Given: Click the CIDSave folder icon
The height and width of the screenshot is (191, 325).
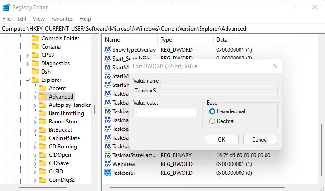Looking at the screenshot, I should tap(43, 163).
